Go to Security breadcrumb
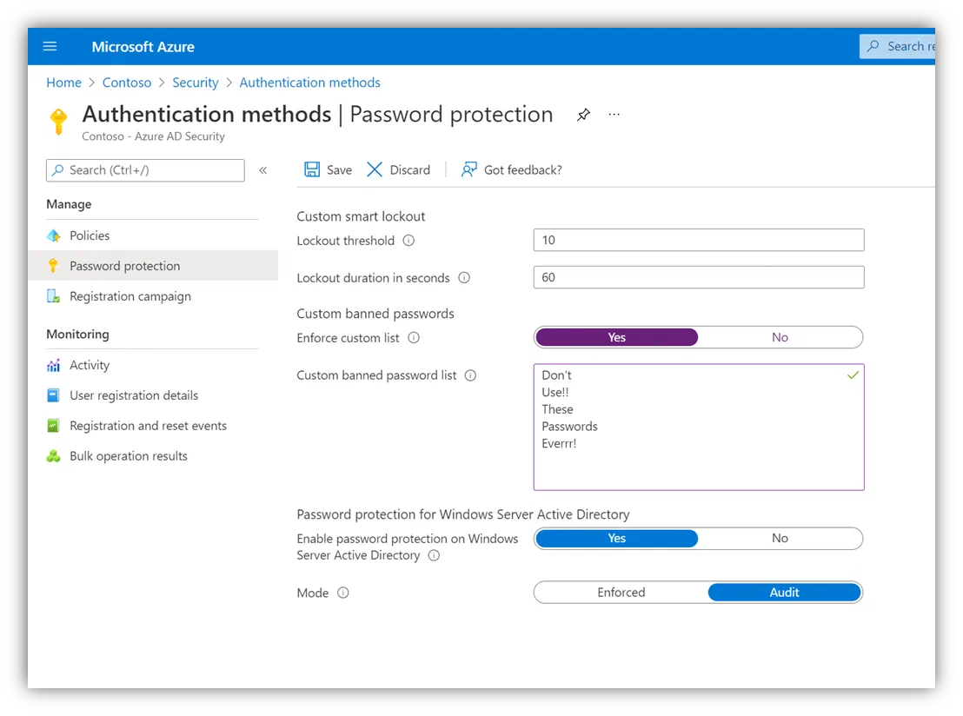The height and width of the screenshot is (716, 963). click(x=196, y=83)
